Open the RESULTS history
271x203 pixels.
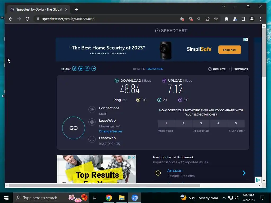(x=217, y=69)
